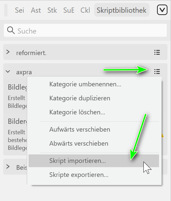This screenshot has width=171, height=201.
Task: Open the axpra category list menu icon
Action: coord(157,72)
